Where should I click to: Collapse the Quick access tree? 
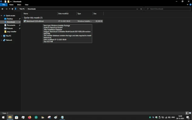coord(2,15)
